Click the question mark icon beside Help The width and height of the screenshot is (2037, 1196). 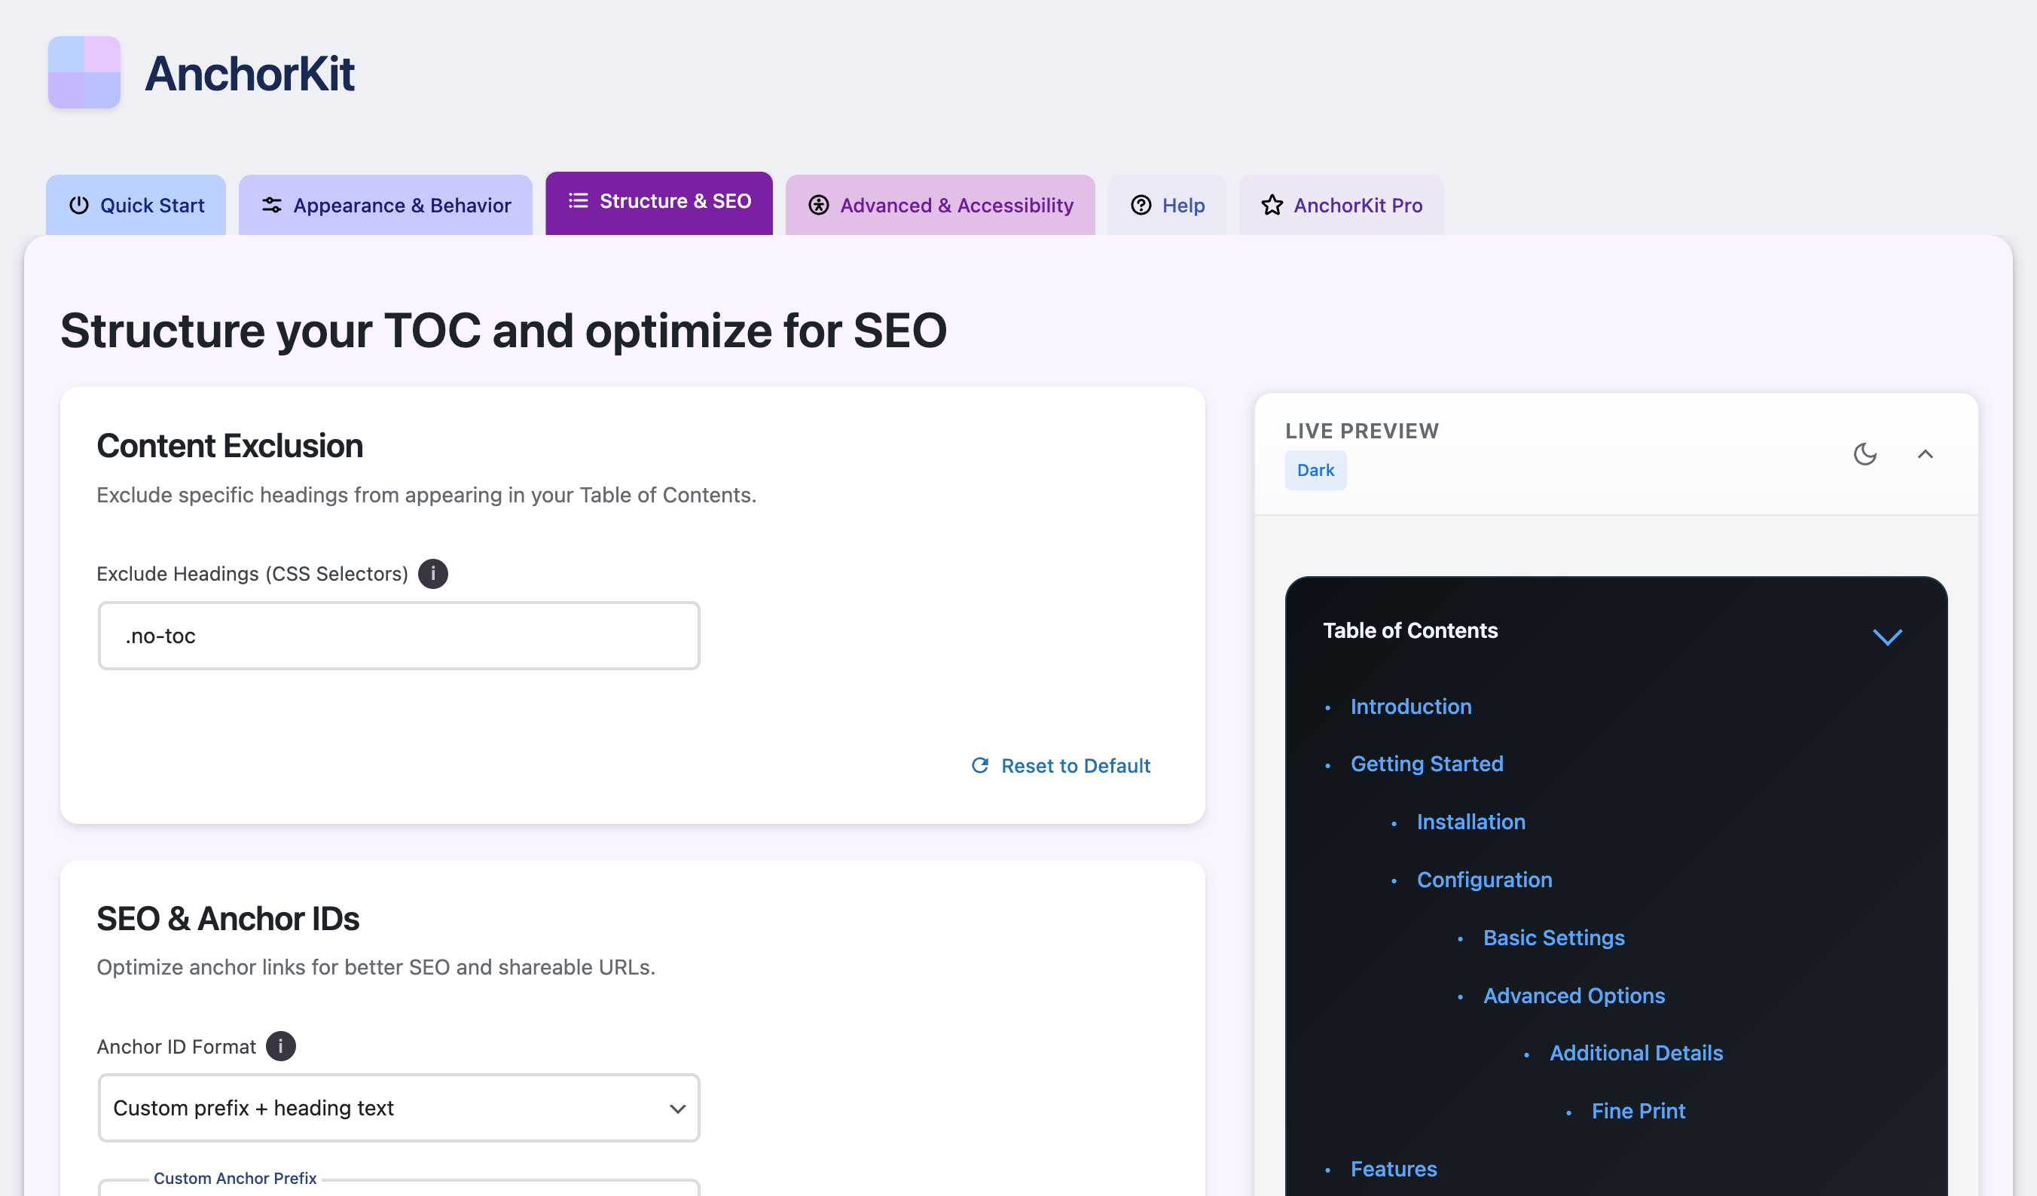tap(1141, 206)
